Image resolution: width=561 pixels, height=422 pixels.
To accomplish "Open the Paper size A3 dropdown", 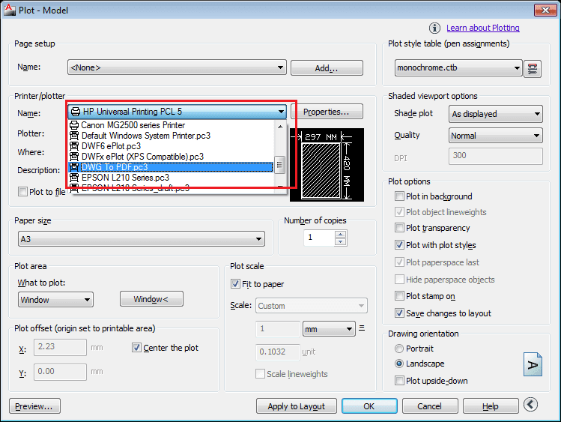I will (142, 239).
